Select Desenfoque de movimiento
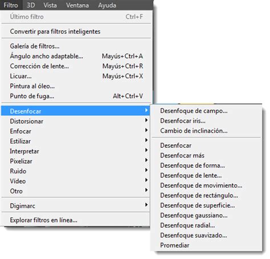This screenshot has width=270, height=259. [206, 185]
